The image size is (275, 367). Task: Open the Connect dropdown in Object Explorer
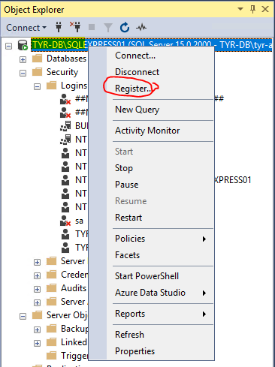point(26,28)
